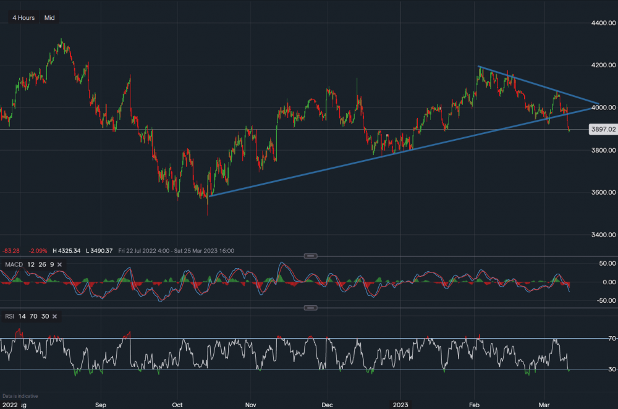
Task: Click the Data is indicative notice
Action: pos(20,396)
